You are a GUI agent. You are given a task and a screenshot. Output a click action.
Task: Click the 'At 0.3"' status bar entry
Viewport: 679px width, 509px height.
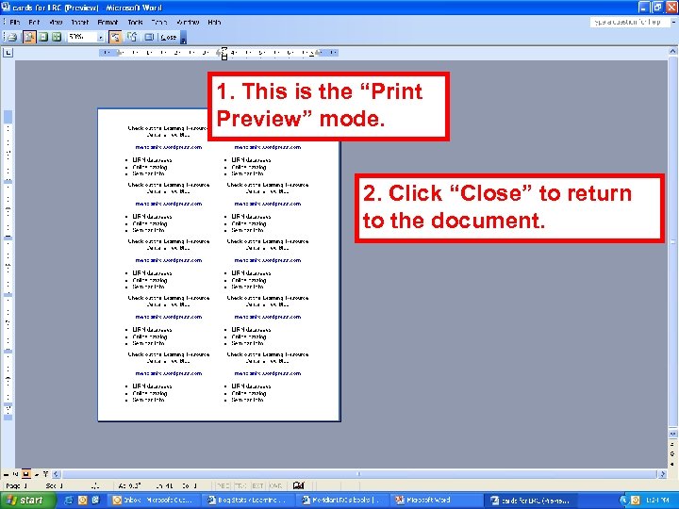tap(129, 486)
